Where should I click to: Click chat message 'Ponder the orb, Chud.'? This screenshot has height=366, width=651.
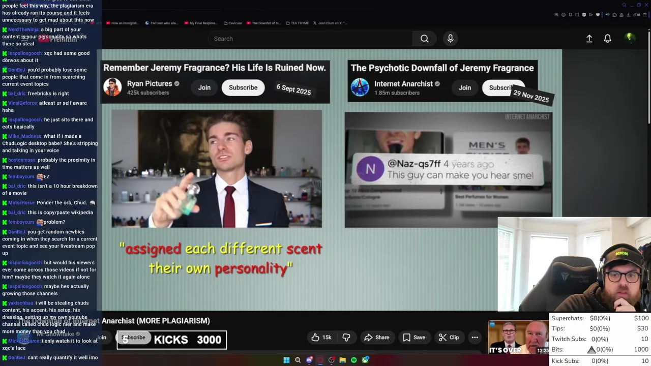click(x=62, y=203)
